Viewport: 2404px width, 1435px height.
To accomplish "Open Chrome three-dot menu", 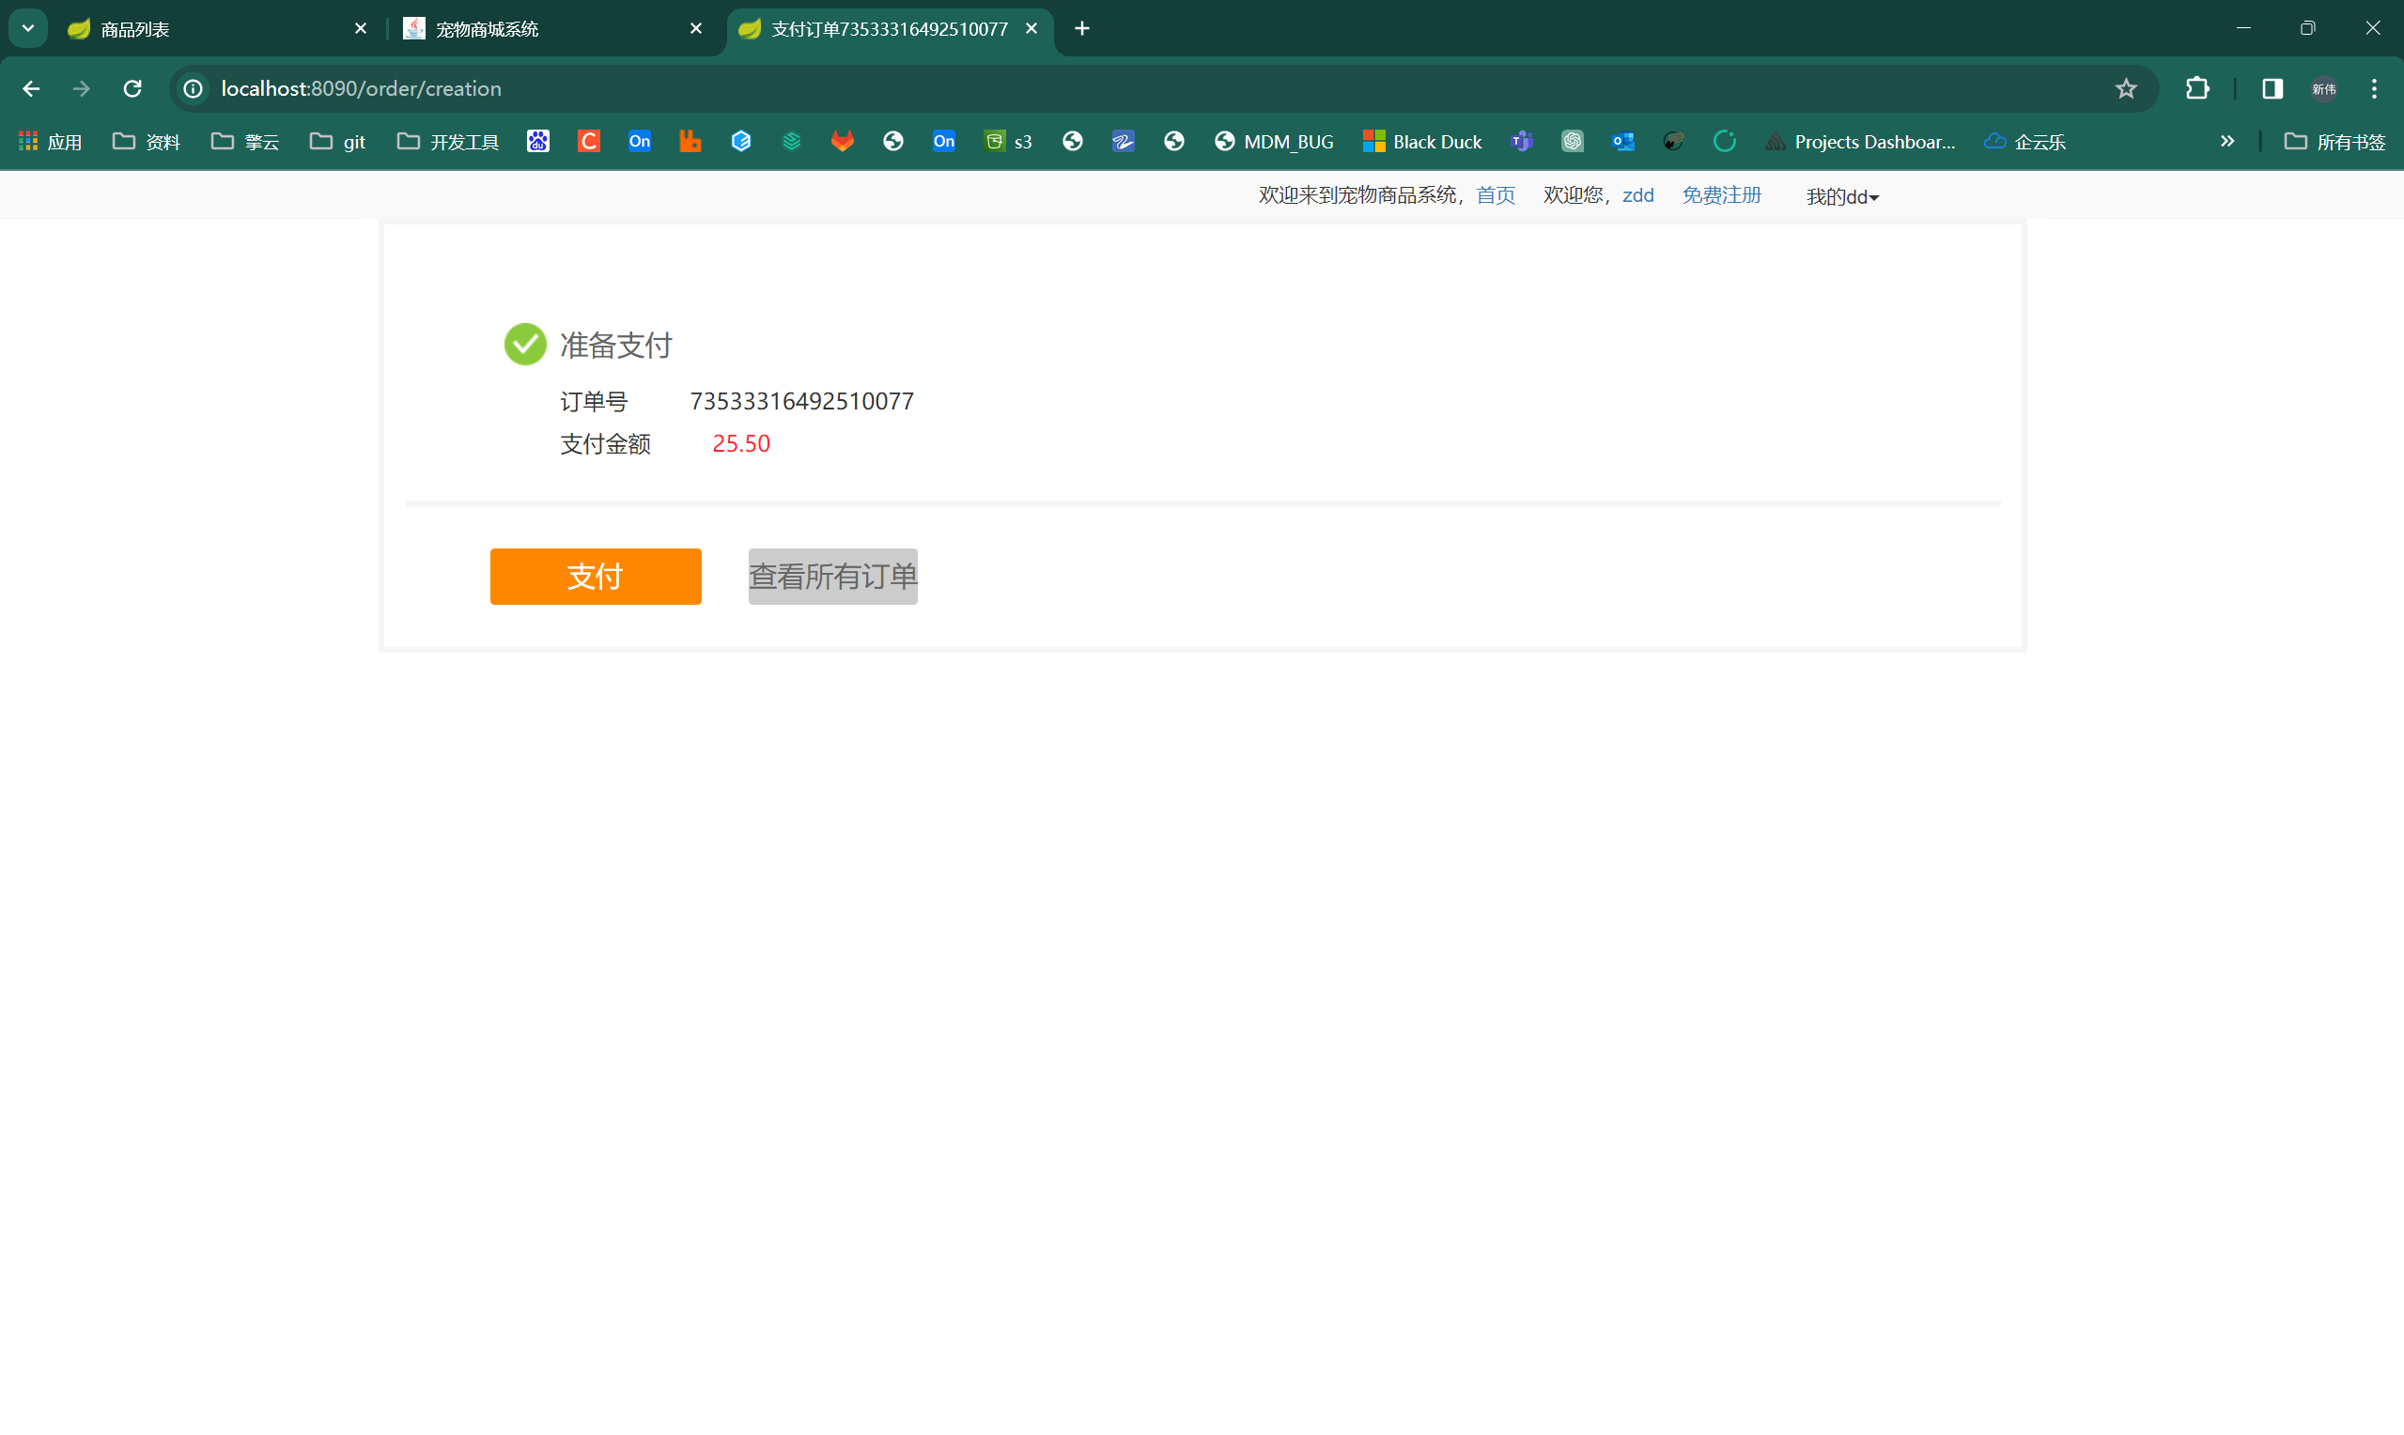I will click(x=2373, y=89).
